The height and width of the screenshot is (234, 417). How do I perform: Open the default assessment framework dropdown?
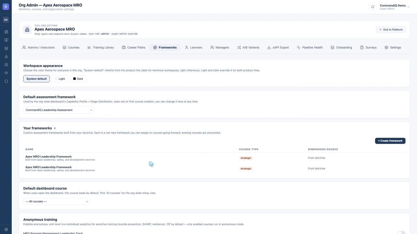pyautogui.click(x=59, y=110)
